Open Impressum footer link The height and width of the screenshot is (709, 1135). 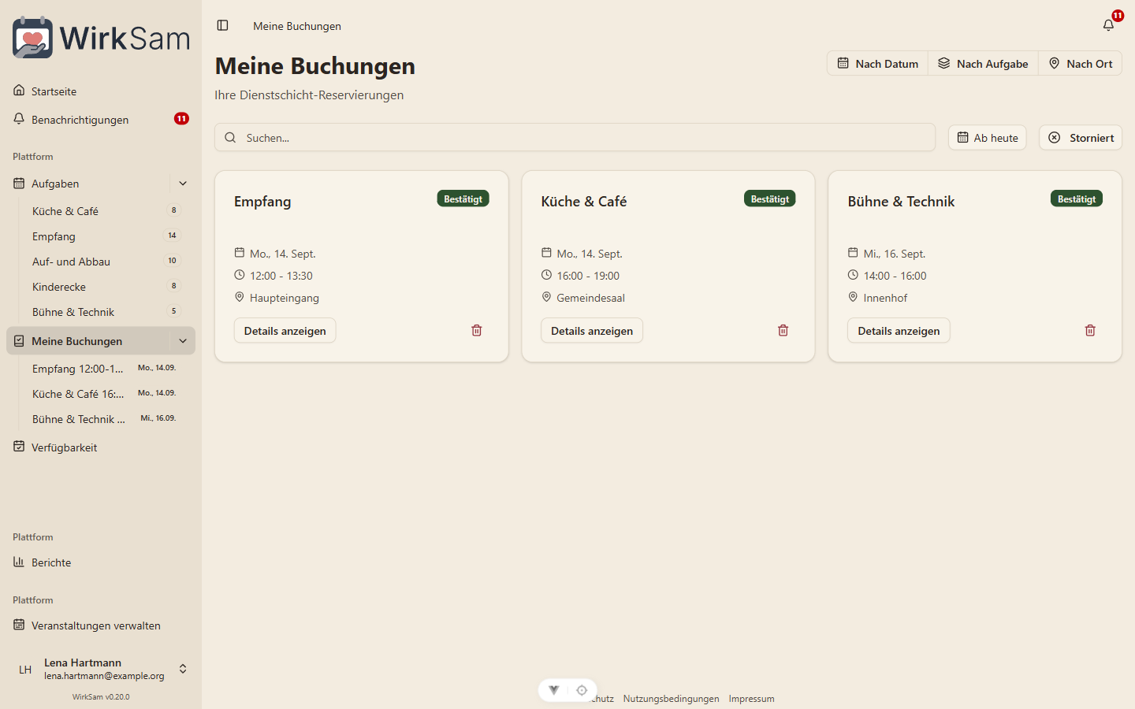pos(751,699)
